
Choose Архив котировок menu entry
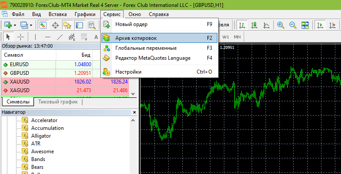coord(159,38)
